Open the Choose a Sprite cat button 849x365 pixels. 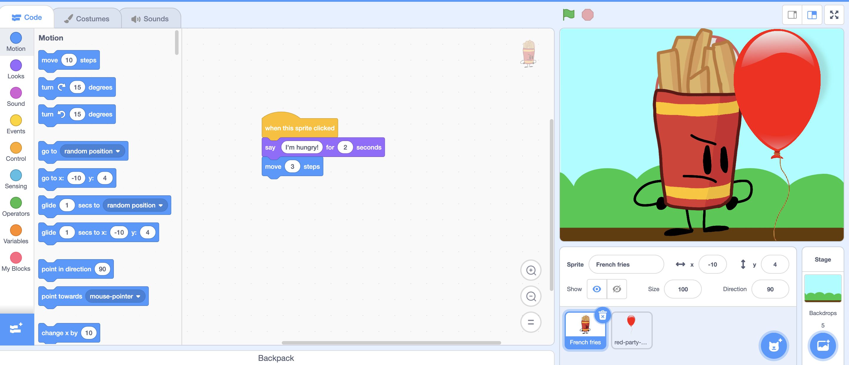[x=774, y=345]
